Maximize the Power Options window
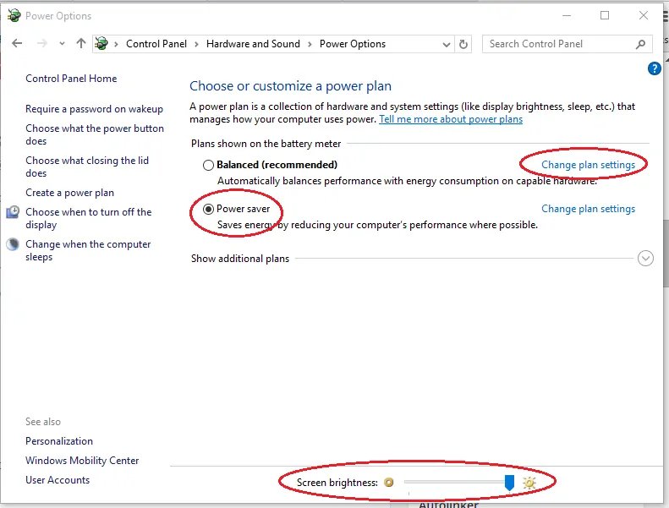 pyautogui.click(x=605, y=16)
